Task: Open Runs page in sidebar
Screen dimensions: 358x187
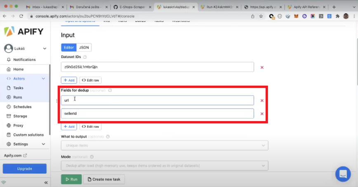Action: (x=18, y=97)
